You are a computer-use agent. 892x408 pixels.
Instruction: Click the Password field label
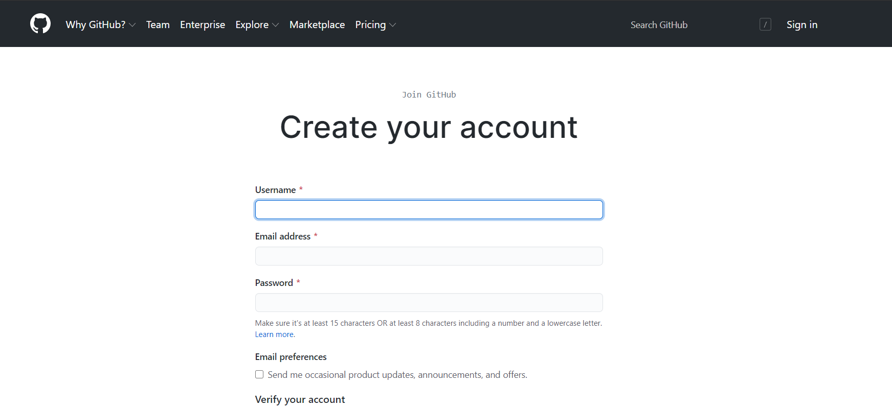(x=274, y=283)
